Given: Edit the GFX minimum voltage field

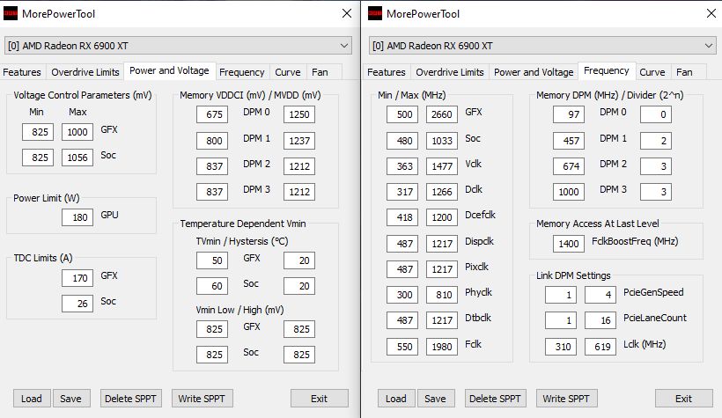Looking at the screenshot, I should [38, 132].
